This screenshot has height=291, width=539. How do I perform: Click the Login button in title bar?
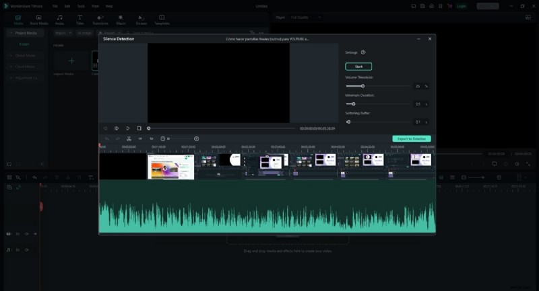pyautogui.click(x=462, y=6)
